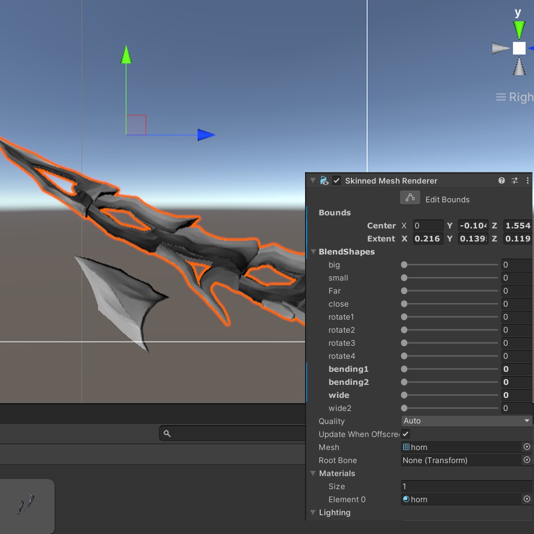
Task: Click the project search input field
Action: (233, 433)
